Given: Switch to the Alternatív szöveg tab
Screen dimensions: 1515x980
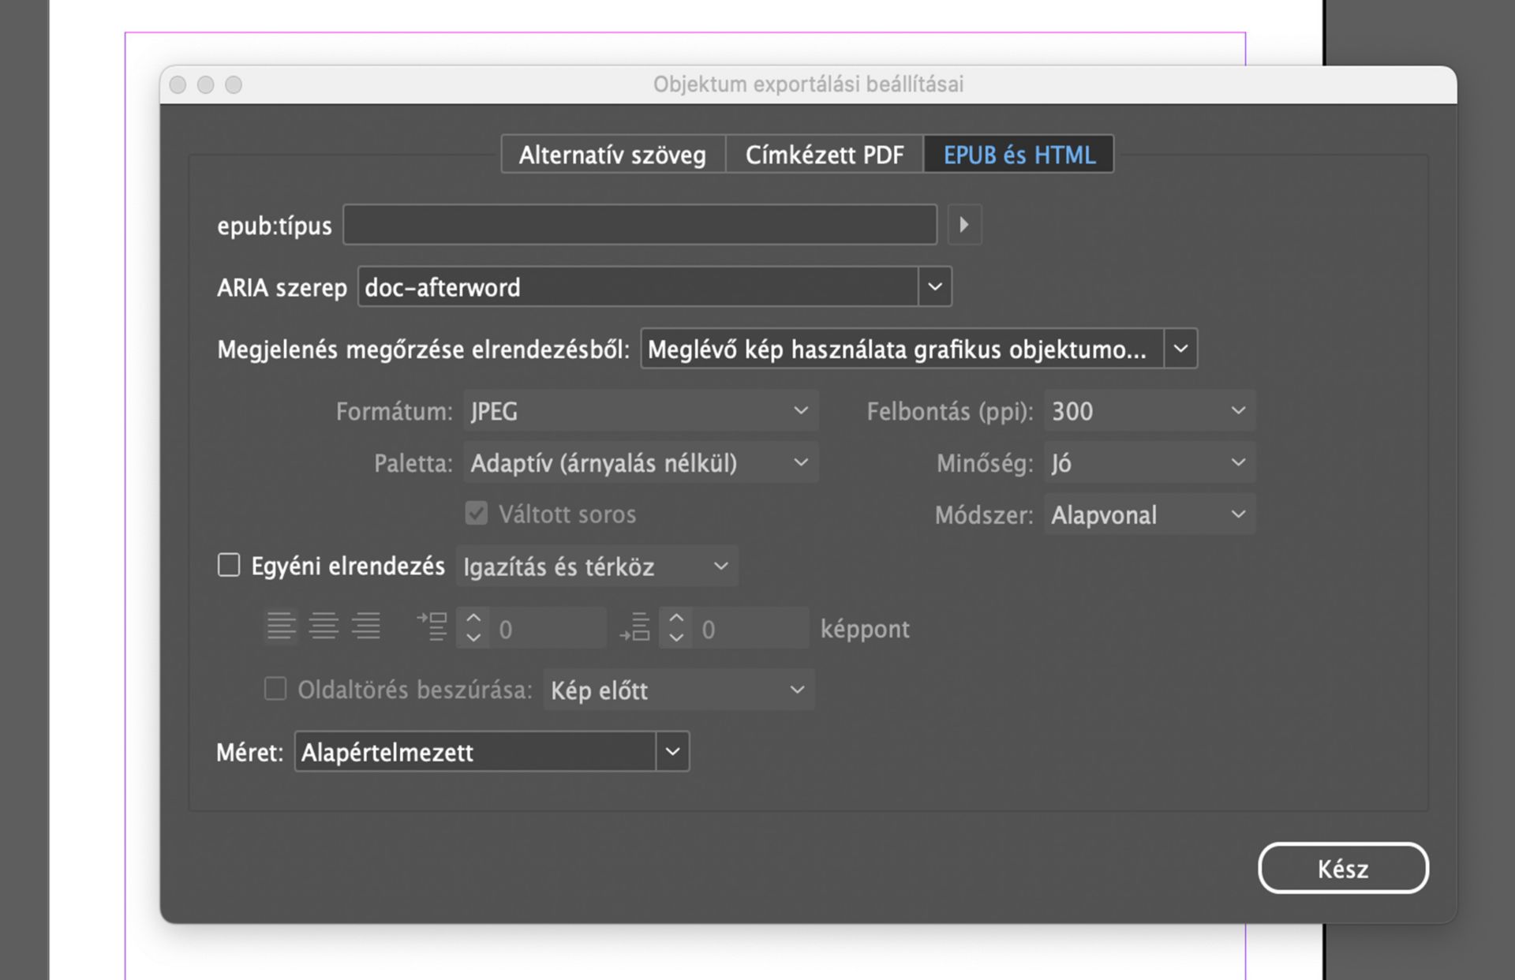Looking at the screenshot, I should click(612, 155).
